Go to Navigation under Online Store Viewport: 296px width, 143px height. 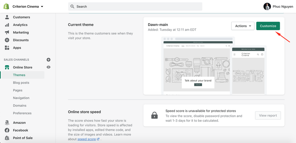21,98
